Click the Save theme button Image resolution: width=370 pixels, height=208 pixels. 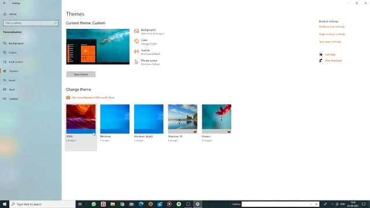click(81, 75)
